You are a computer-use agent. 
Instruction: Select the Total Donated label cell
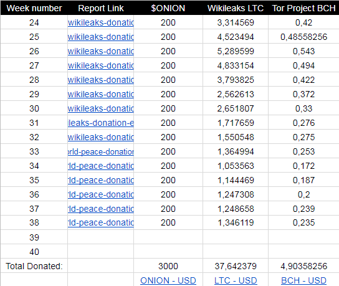(34, 266)
